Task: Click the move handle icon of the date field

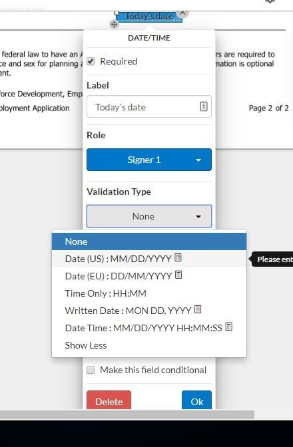Action: coord(114,25)
